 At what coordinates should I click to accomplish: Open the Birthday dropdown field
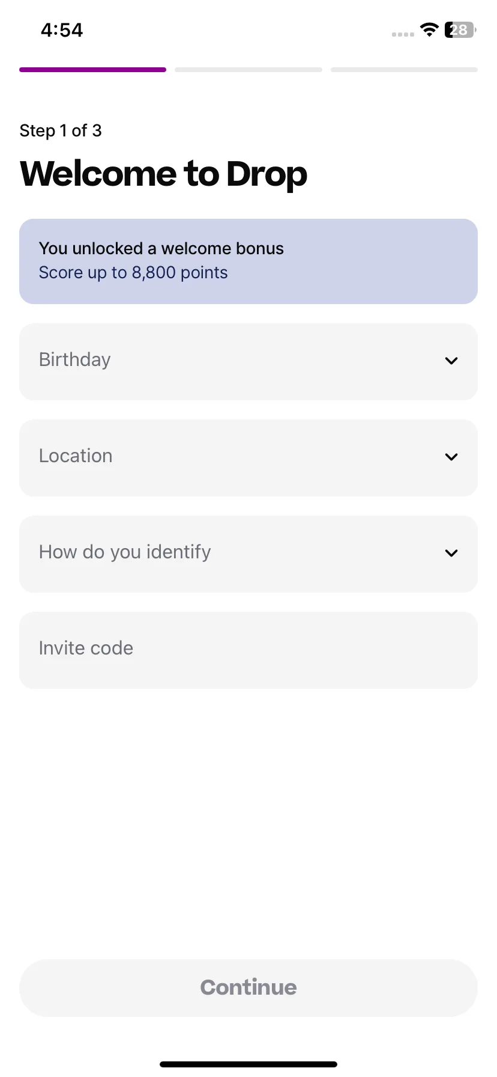[248, 362]
